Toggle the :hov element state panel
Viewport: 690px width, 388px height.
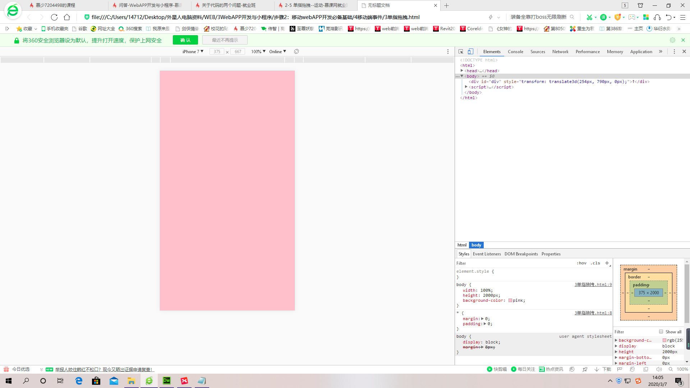[x=581, y=263]
